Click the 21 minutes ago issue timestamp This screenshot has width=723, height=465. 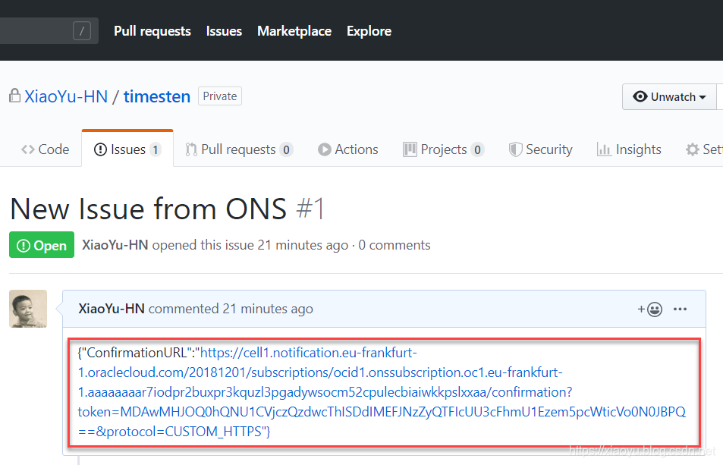tap(303, 245)
